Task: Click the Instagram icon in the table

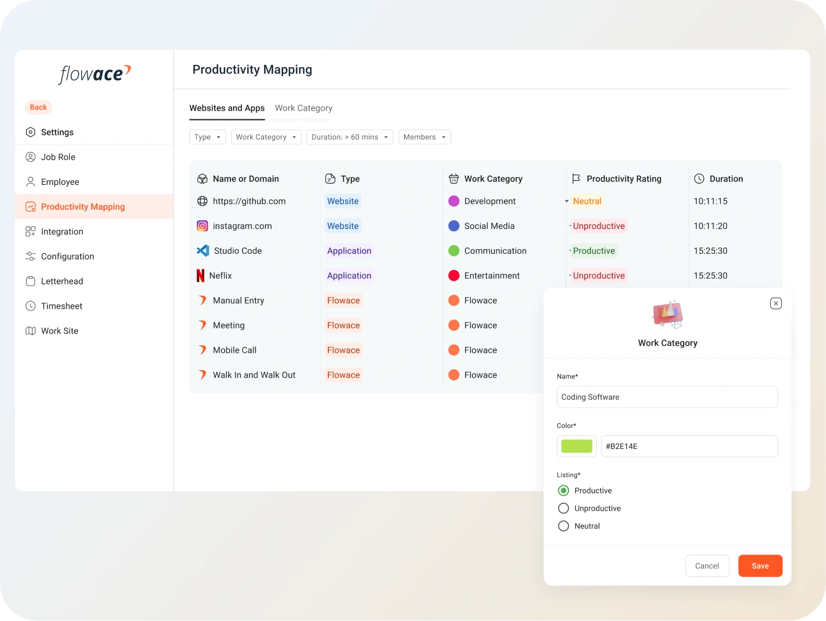Action: pyautogui.click(x=202, y=226)
